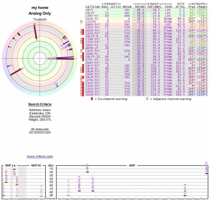210x201 pixels.
Task: Select the CBLT callsign in the first table row
Action: [x=89, y=10]
